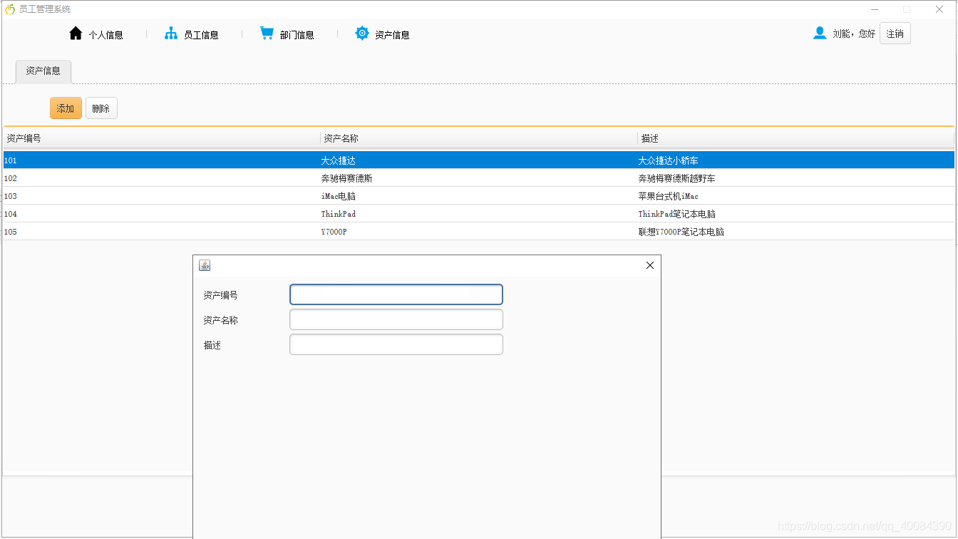958x539 pixels.
Task: Click the 资产名称 label in the dialog
Action: click(220, 320)
